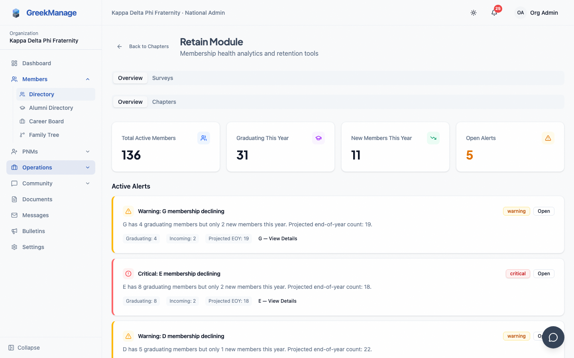The height and width of the screenshot is (358, 574).
Task: Click the warning badge on G alert
Action: pyautogui.click(x=517, y=211)
